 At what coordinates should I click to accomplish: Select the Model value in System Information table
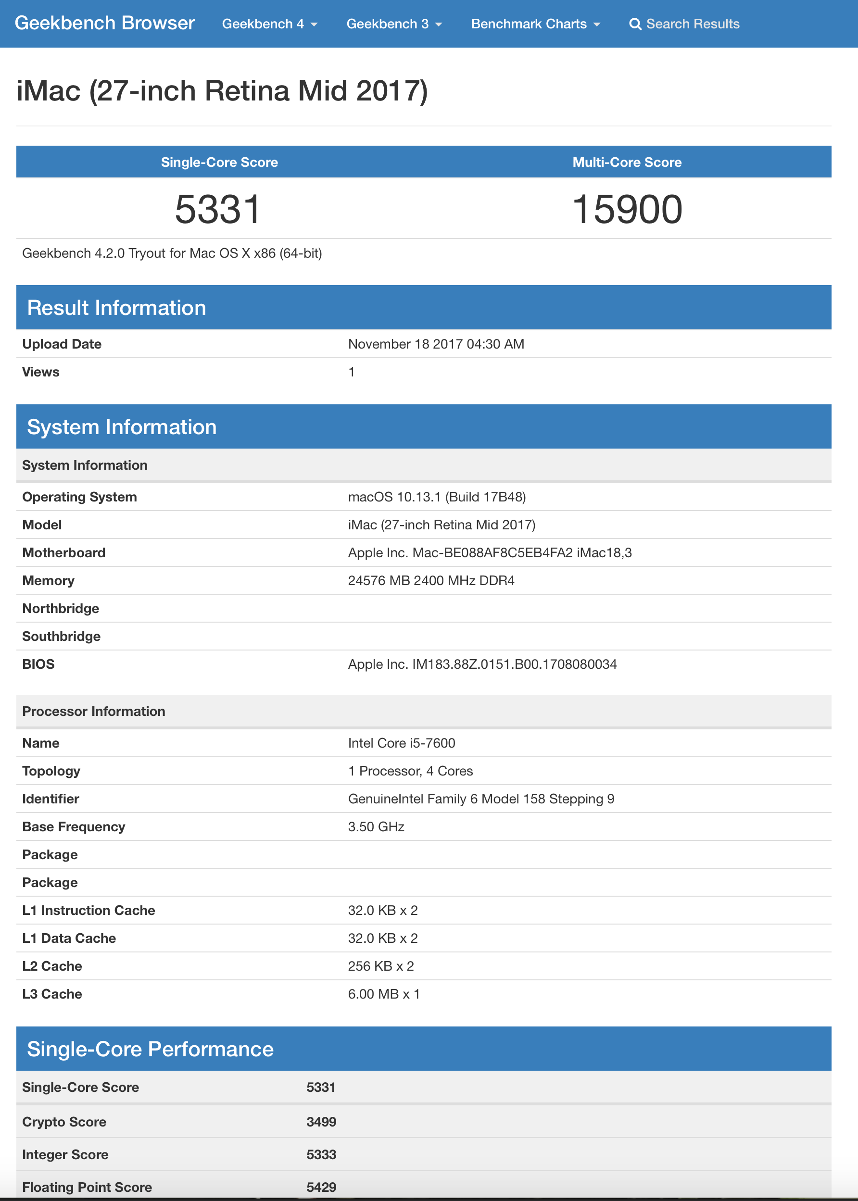coord(442,525)
